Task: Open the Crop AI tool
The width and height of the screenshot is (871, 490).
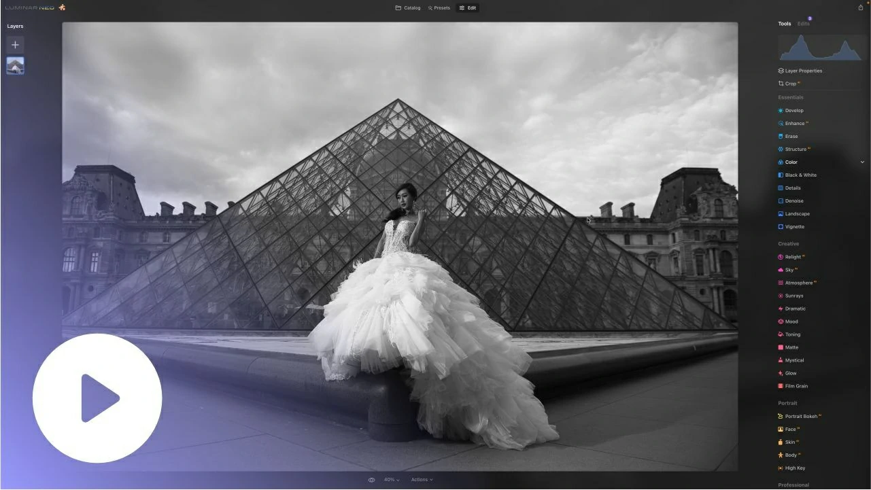Action: [790, 84]
